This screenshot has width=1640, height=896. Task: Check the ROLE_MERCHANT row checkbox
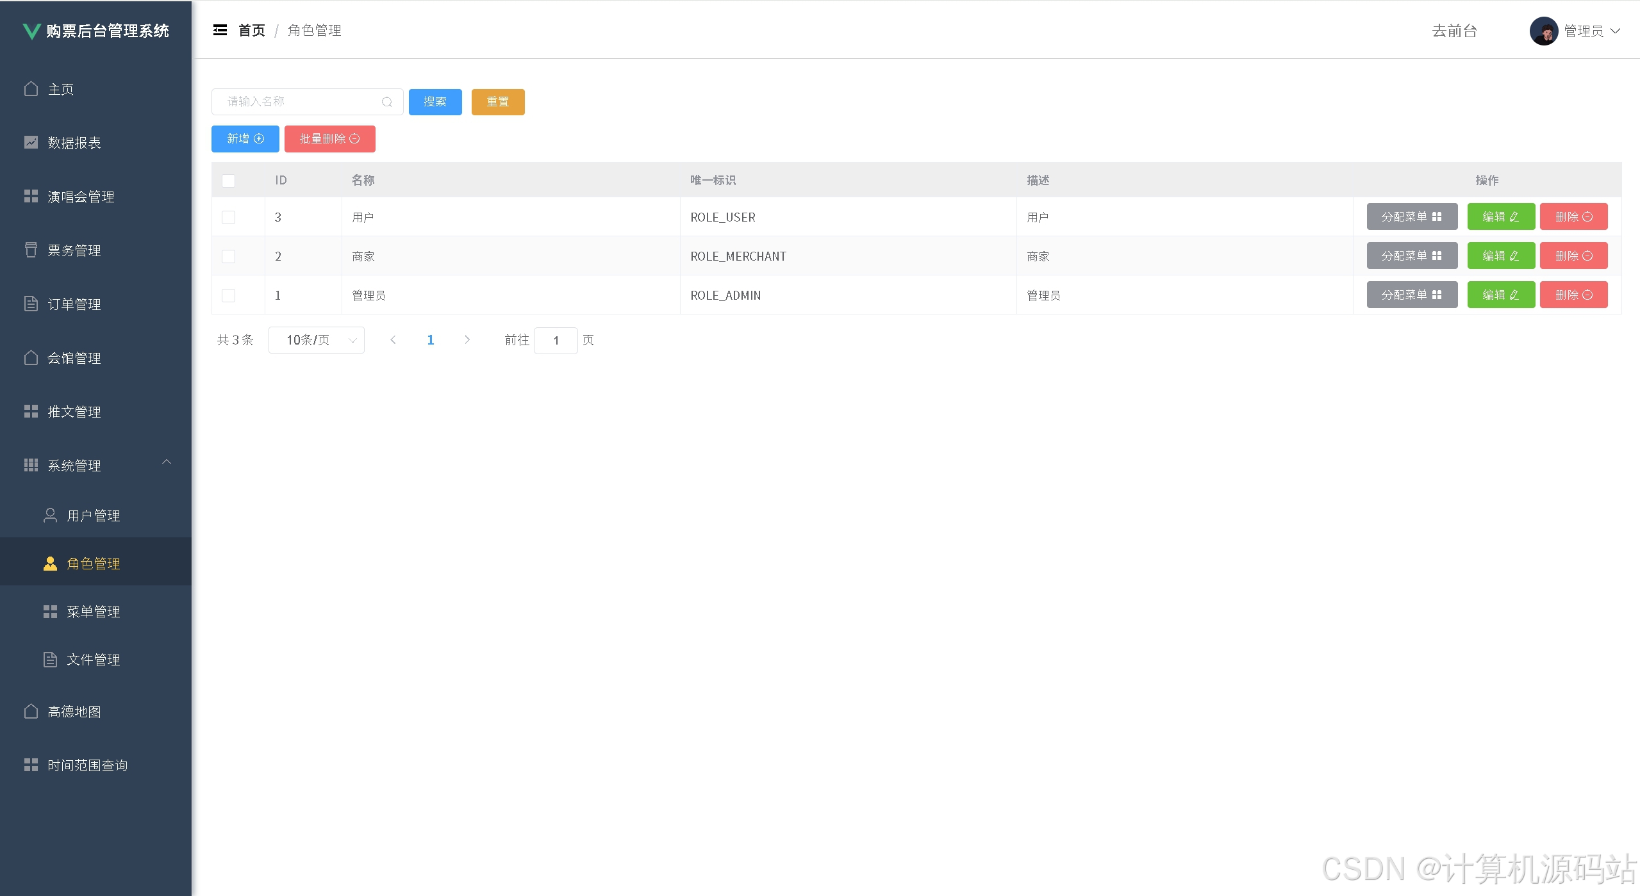(x=228, y=256)
